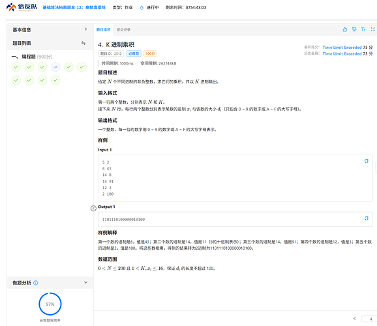
Task: Click the 题目ID: 2512 tag
Action: [x=111, y=53]
